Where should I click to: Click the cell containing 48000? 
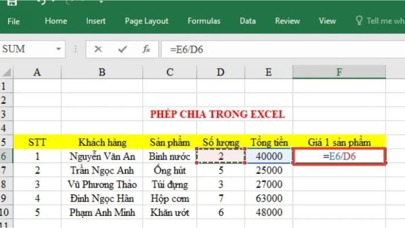pos(268,212)
